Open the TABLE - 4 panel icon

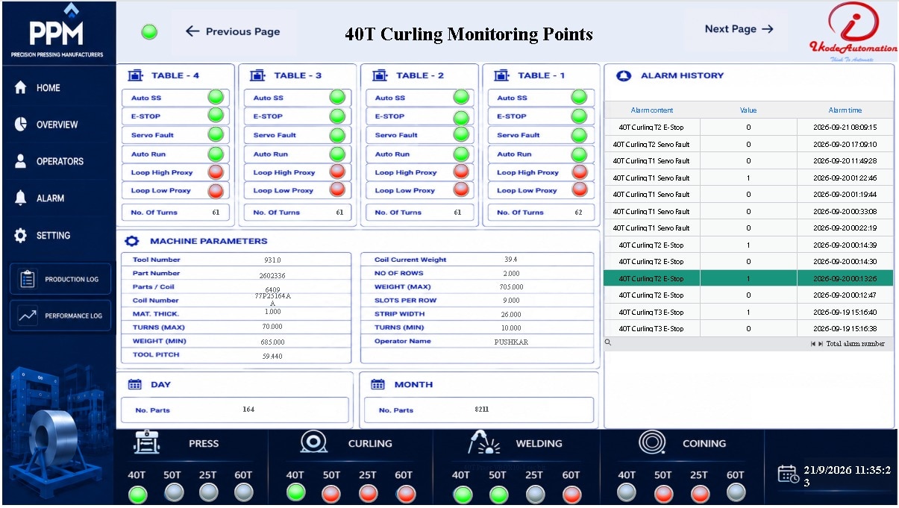click(x=134, y=75)
